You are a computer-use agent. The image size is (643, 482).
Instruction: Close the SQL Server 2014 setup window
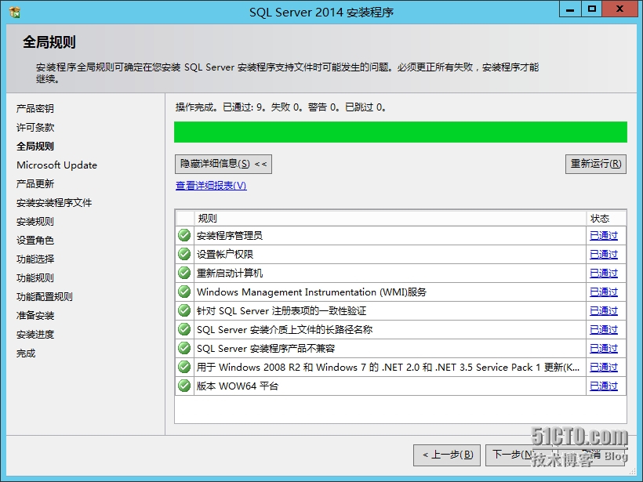click(619, 9)
